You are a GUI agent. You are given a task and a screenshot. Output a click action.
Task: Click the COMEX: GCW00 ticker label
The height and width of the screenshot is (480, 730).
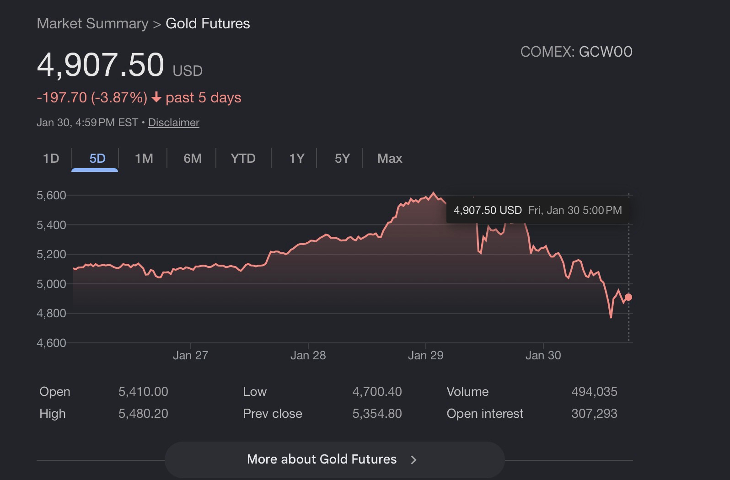576,52
